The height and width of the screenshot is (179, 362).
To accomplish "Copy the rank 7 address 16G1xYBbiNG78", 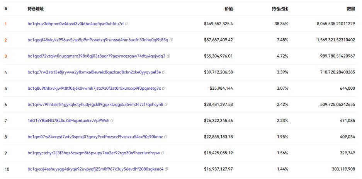I will pyautogui.click(x=112, y=121).
